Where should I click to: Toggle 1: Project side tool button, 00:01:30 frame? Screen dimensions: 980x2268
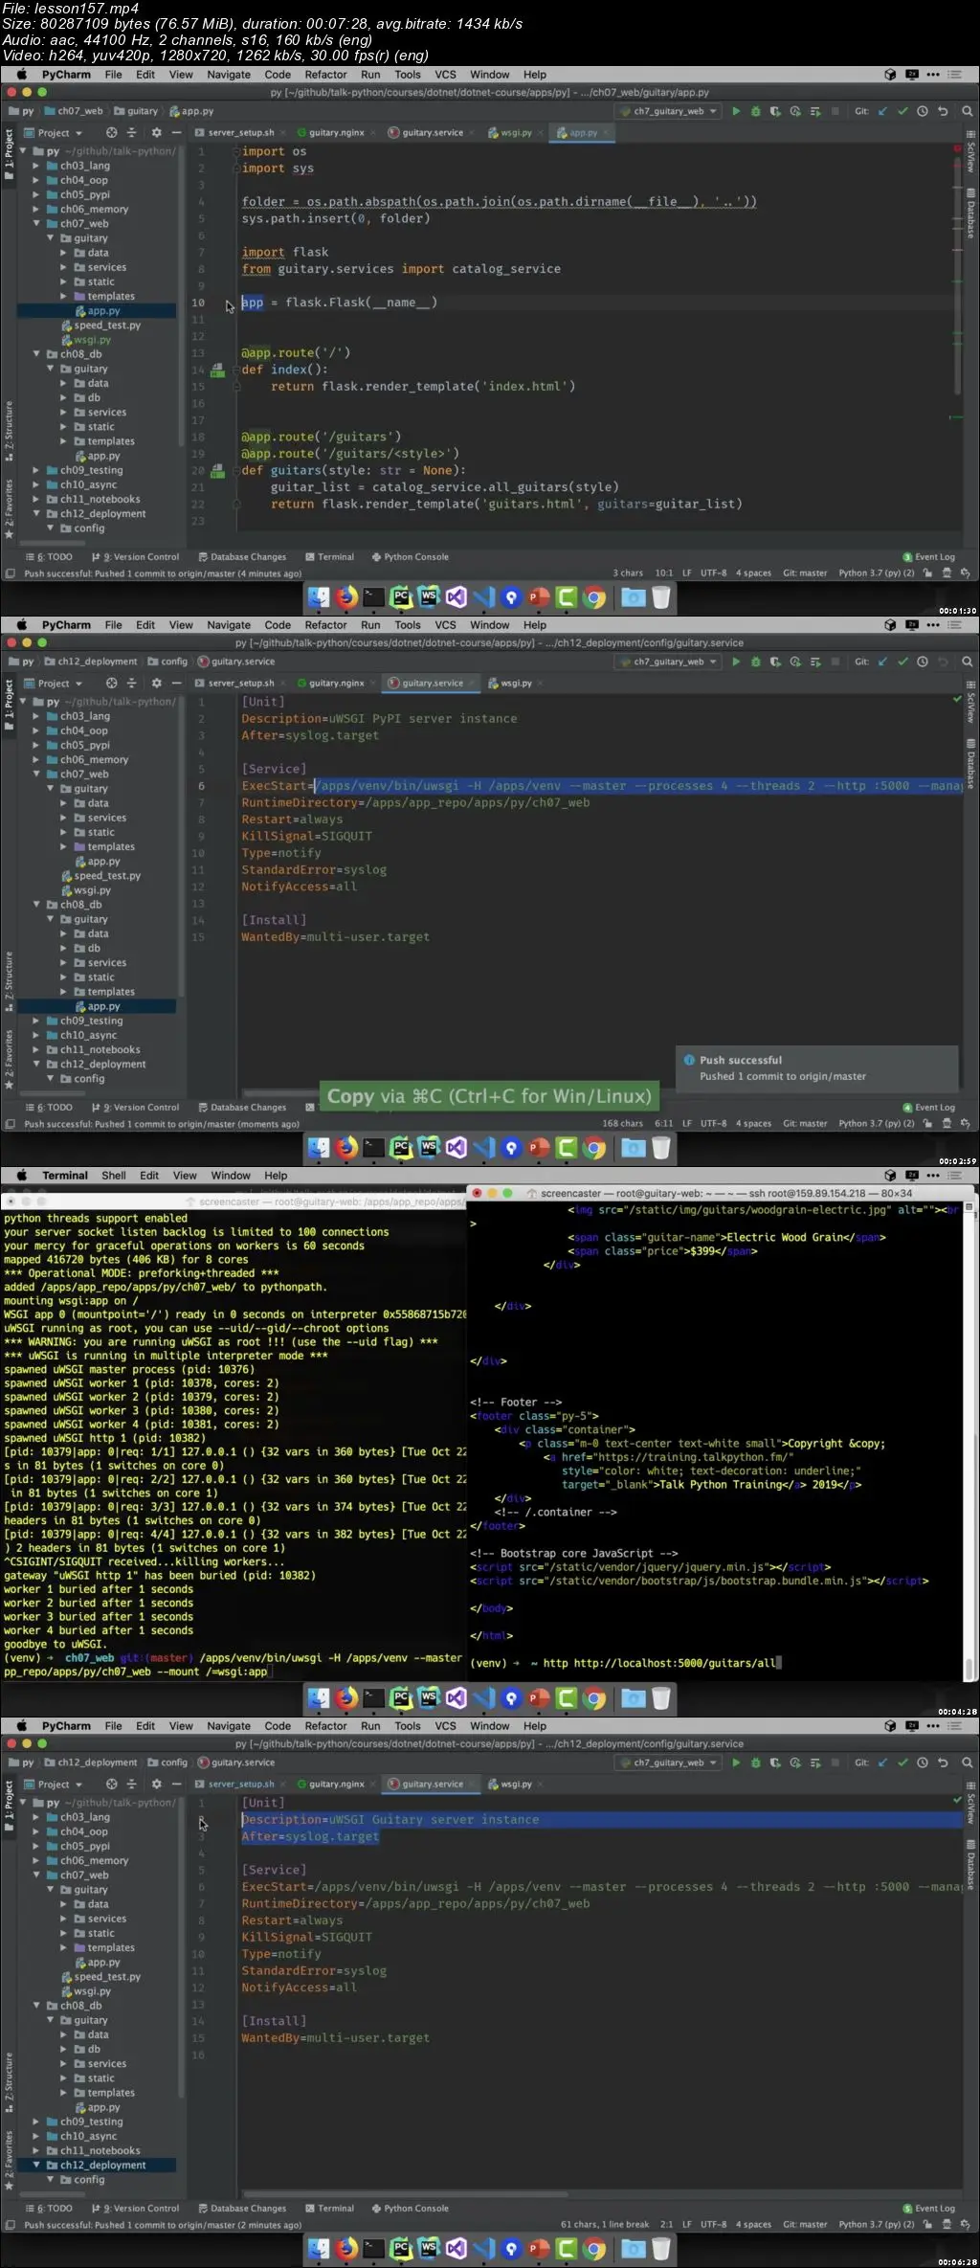tap(9, 155)
